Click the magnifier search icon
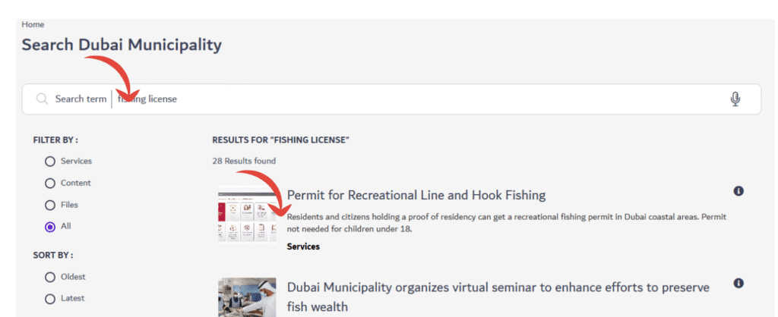This screenshot has height=317, width=778. click(42, 99)
